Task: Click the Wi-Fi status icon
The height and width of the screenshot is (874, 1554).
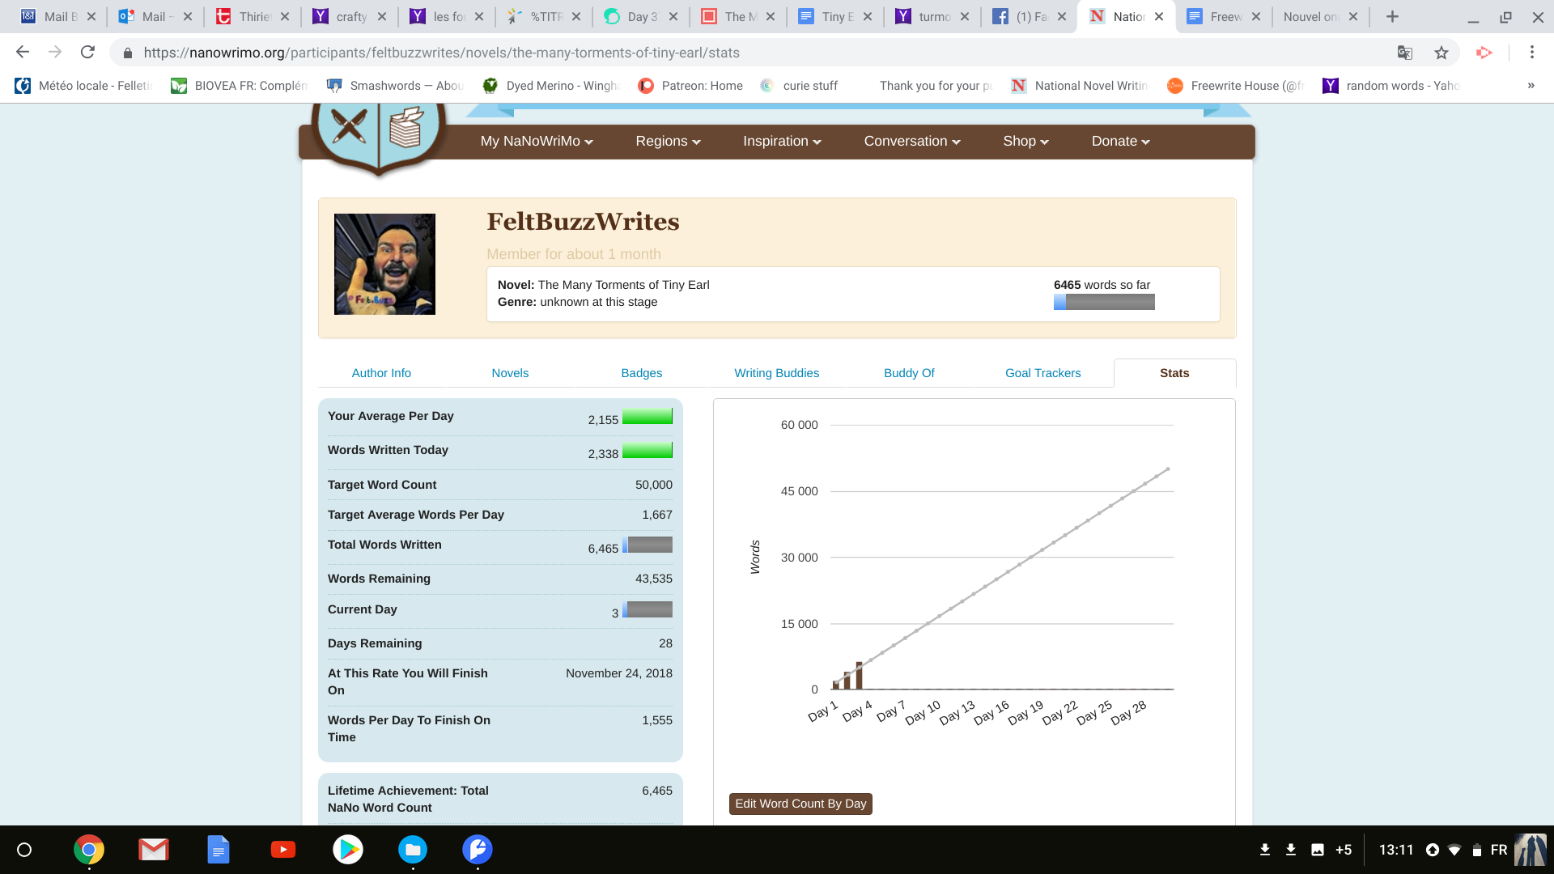Action: coord(1454,850)
